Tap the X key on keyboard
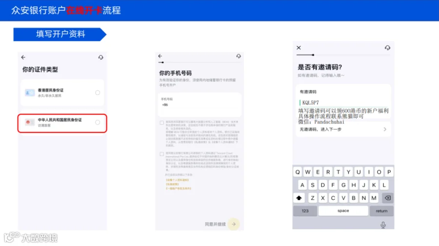The width and height of the screenshot is (439, 246). pos(323,198)
